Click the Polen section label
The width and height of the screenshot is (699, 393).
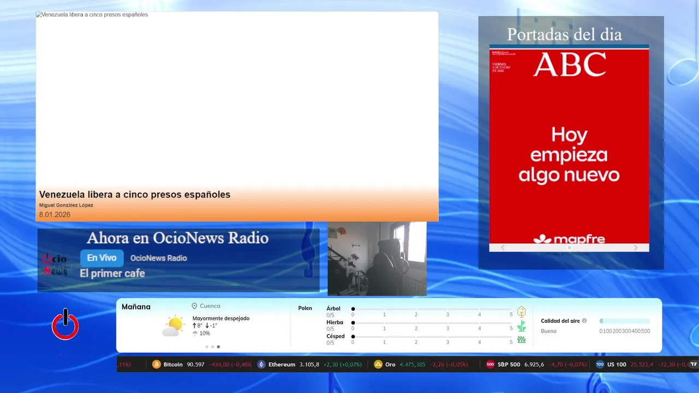click(x=305, y=308)
